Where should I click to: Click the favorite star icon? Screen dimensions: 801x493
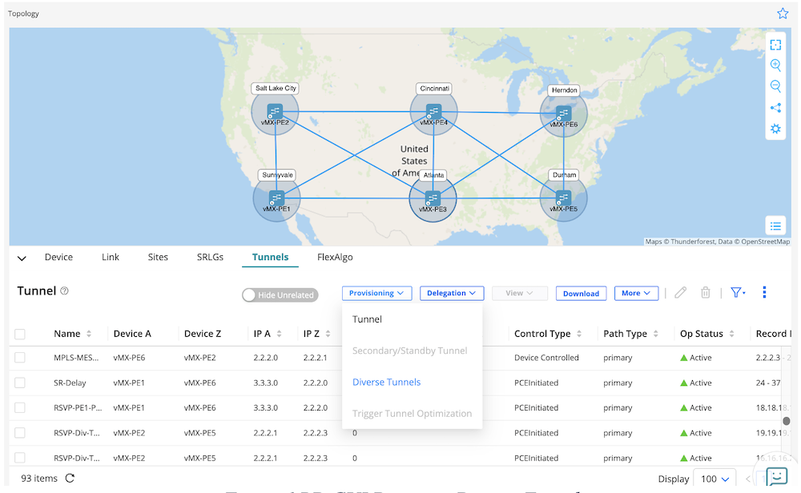[782, 14]
